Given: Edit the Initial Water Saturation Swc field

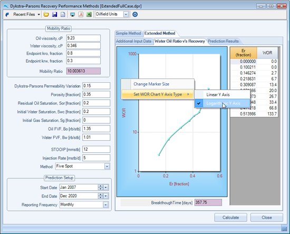Looking at the screenshot, I should point(96,112).
